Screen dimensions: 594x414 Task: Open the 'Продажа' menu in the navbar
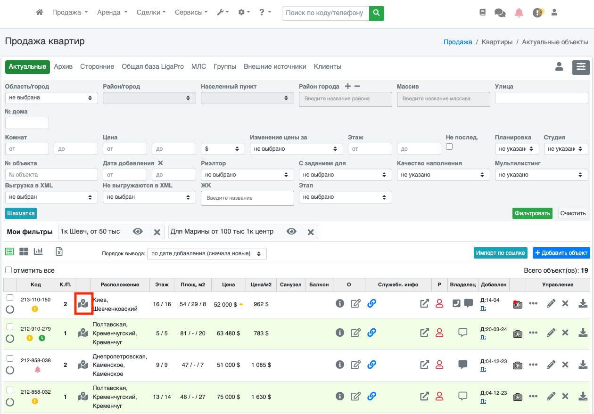[x=70, y=13]
